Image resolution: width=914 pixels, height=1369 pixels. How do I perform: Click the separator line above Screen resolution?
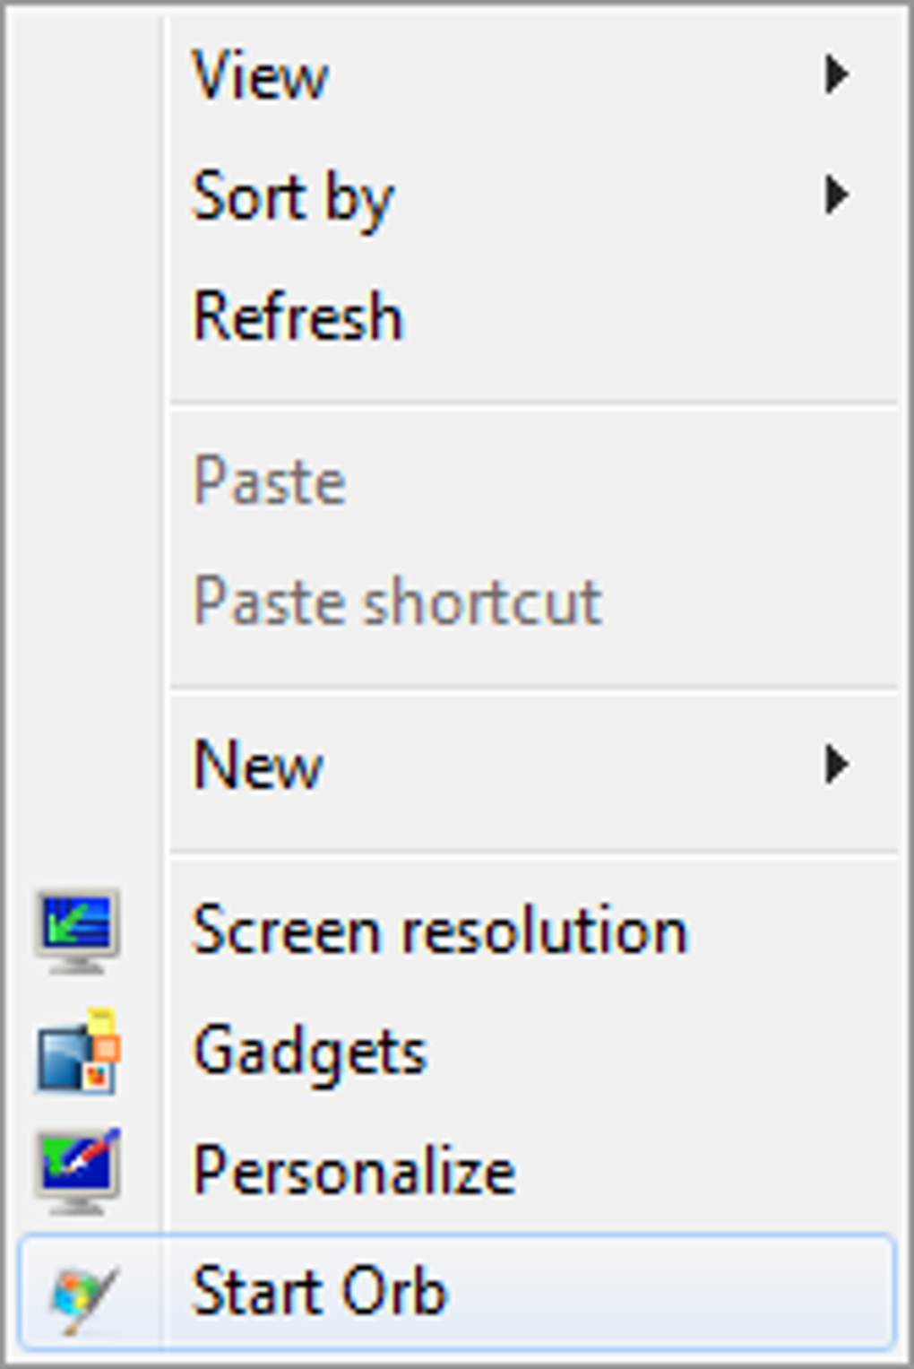point(533,853)
